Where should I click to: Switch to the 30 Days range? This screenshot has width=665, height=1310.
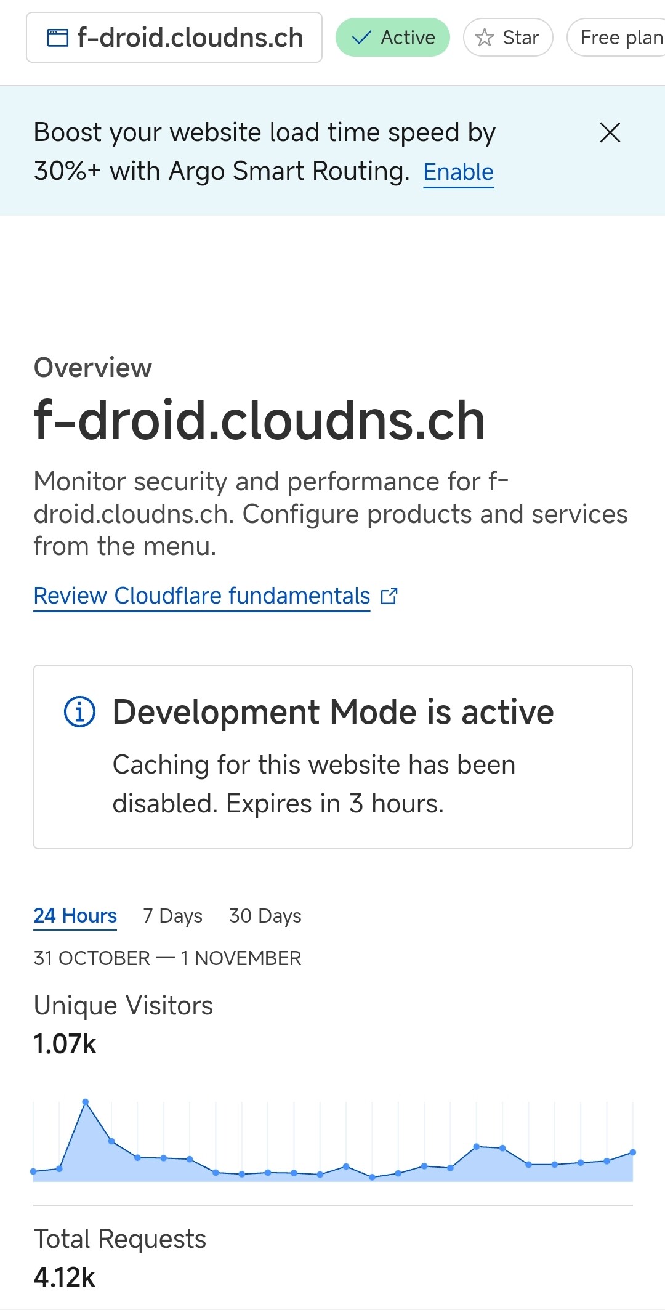[x=265, y=916]
